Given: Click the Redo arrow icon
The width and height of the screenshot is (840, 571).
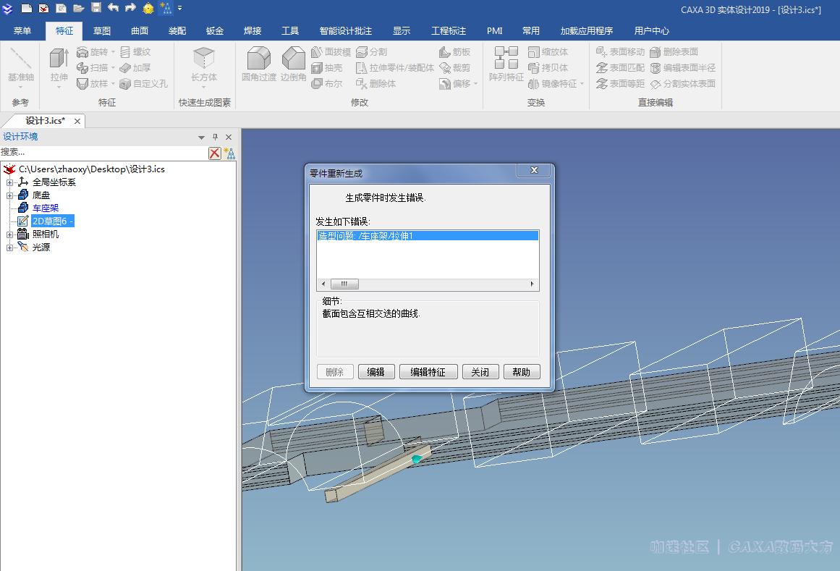Looking at the screenshot, I should click(130, 7).
